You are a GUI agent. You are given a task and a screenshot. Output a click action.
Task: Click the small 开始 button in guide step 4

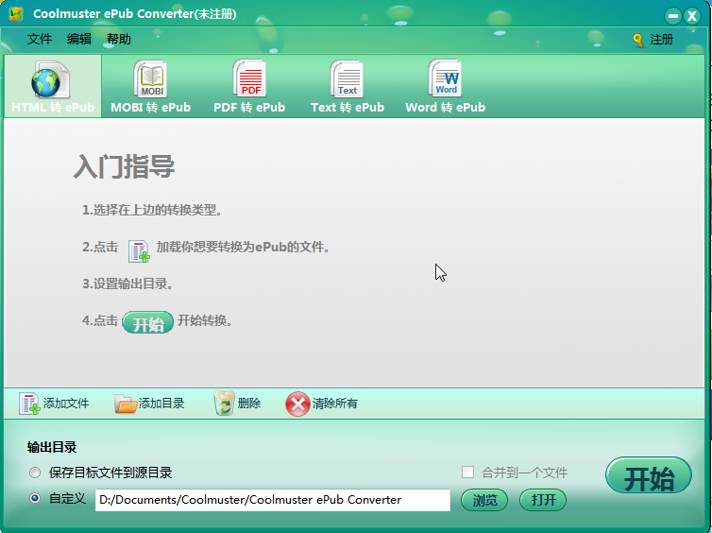[x=147, y=322]
